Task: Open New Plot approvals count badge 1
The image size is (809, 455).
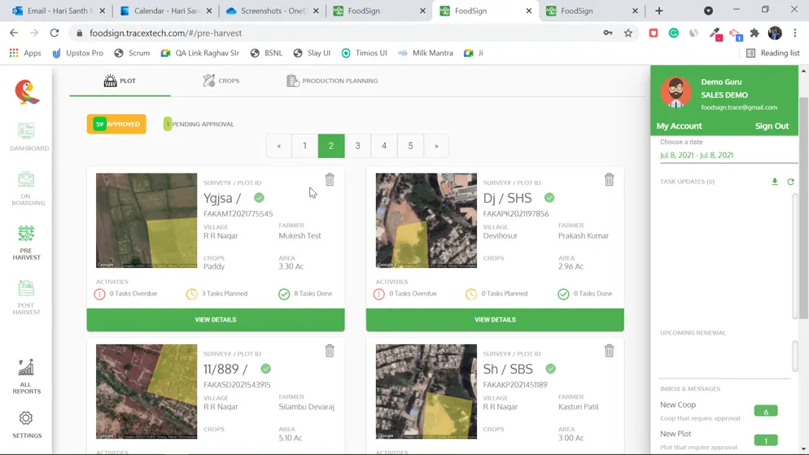Action: pyautogui.click(x=766, y=440)
